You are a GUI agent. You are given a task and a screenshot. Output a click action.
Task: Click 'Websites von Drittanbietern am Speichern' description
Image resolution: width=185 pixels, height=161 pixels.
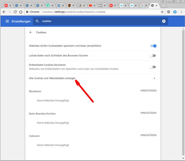click(74, 69)
